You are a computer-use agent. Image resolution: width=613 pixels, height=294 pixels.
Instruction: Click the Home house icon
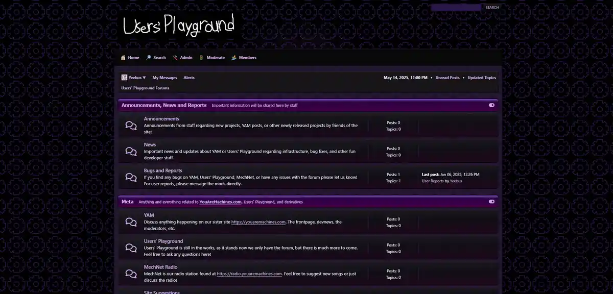click(123, 58)
